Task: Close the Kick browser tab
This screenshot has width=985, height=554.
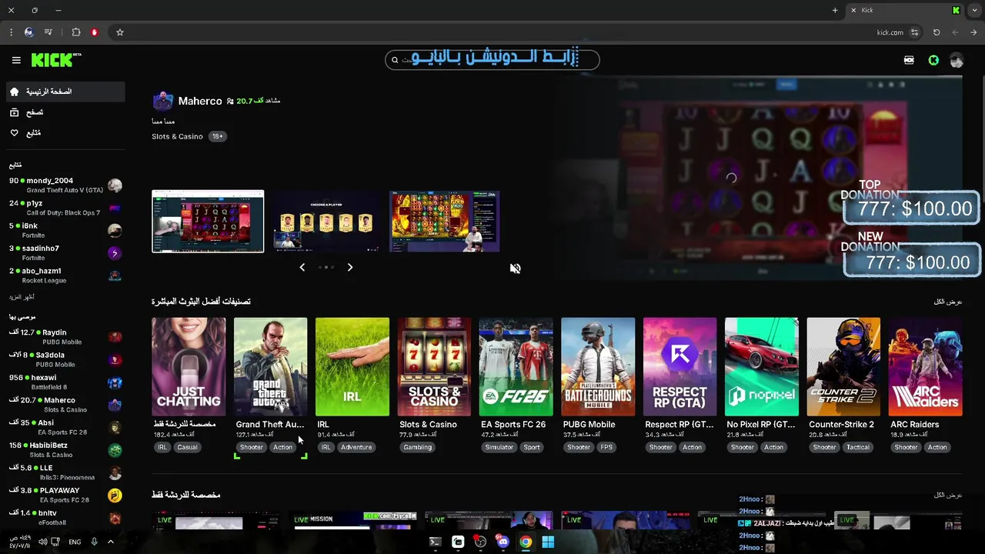Action: [x=853, y=10]
